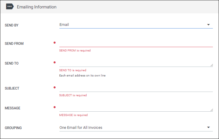
Task: Click the red required dot beside SEND TO
Action: point(54,62)
